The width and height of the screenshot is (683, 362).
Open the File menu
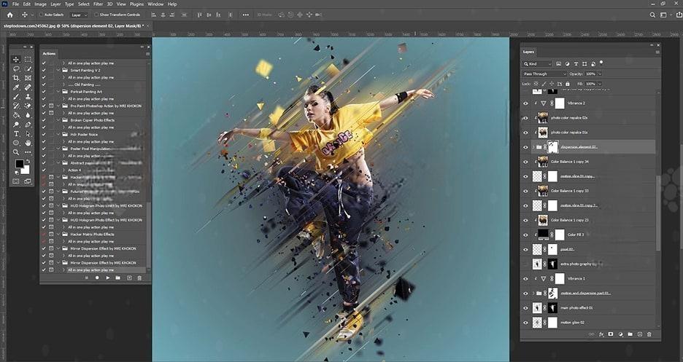point(15,4)
